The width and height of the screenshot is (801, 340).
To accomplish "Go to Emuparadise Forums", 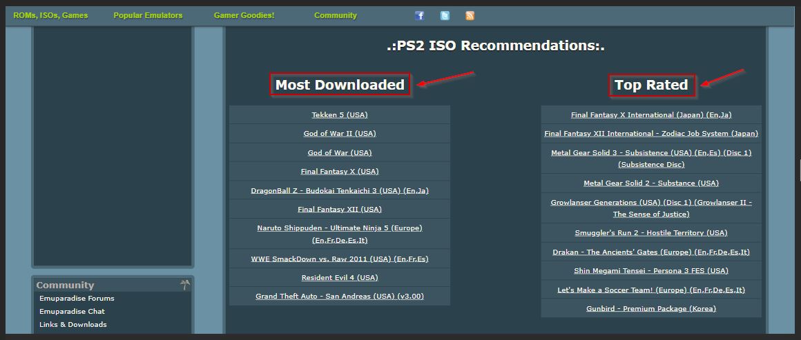I will (x=77, y=298).
